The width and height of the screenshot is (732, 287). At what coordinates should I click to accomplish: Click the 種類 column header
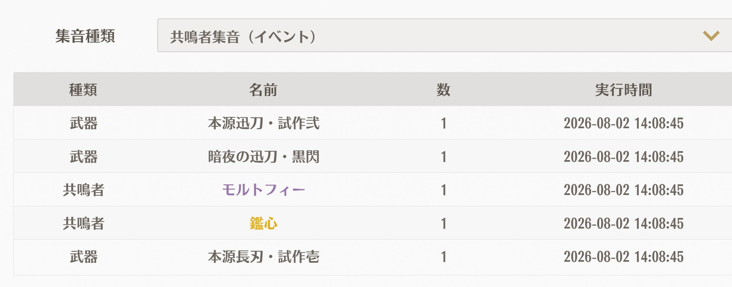click(83, 89)
